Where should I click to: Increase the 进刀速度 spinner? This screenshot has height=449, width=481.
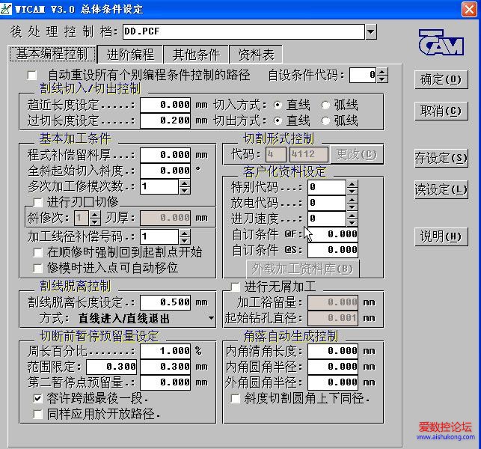(352, 215)
